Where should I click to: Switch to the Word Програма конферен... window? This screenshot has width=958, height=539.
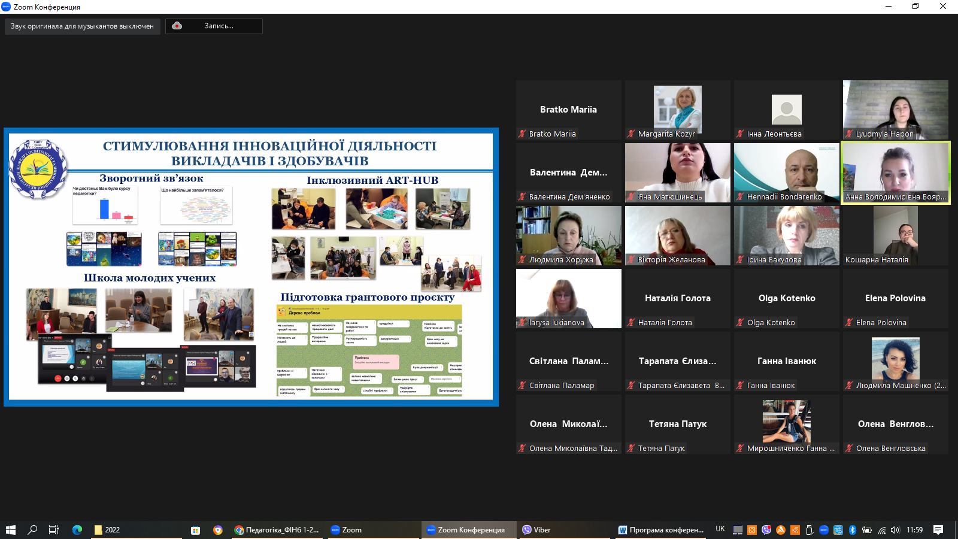tap(661, 530)
